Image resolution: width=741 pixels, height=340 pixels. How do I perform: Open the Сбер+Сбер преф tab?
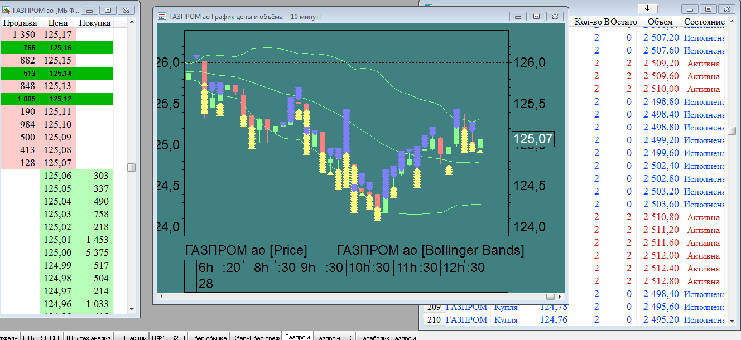pyautogui.click(x=256, y=337)
